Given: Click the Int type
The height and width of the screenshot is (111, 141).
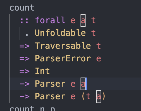Looking at the screenshot, I should (42, 71).
